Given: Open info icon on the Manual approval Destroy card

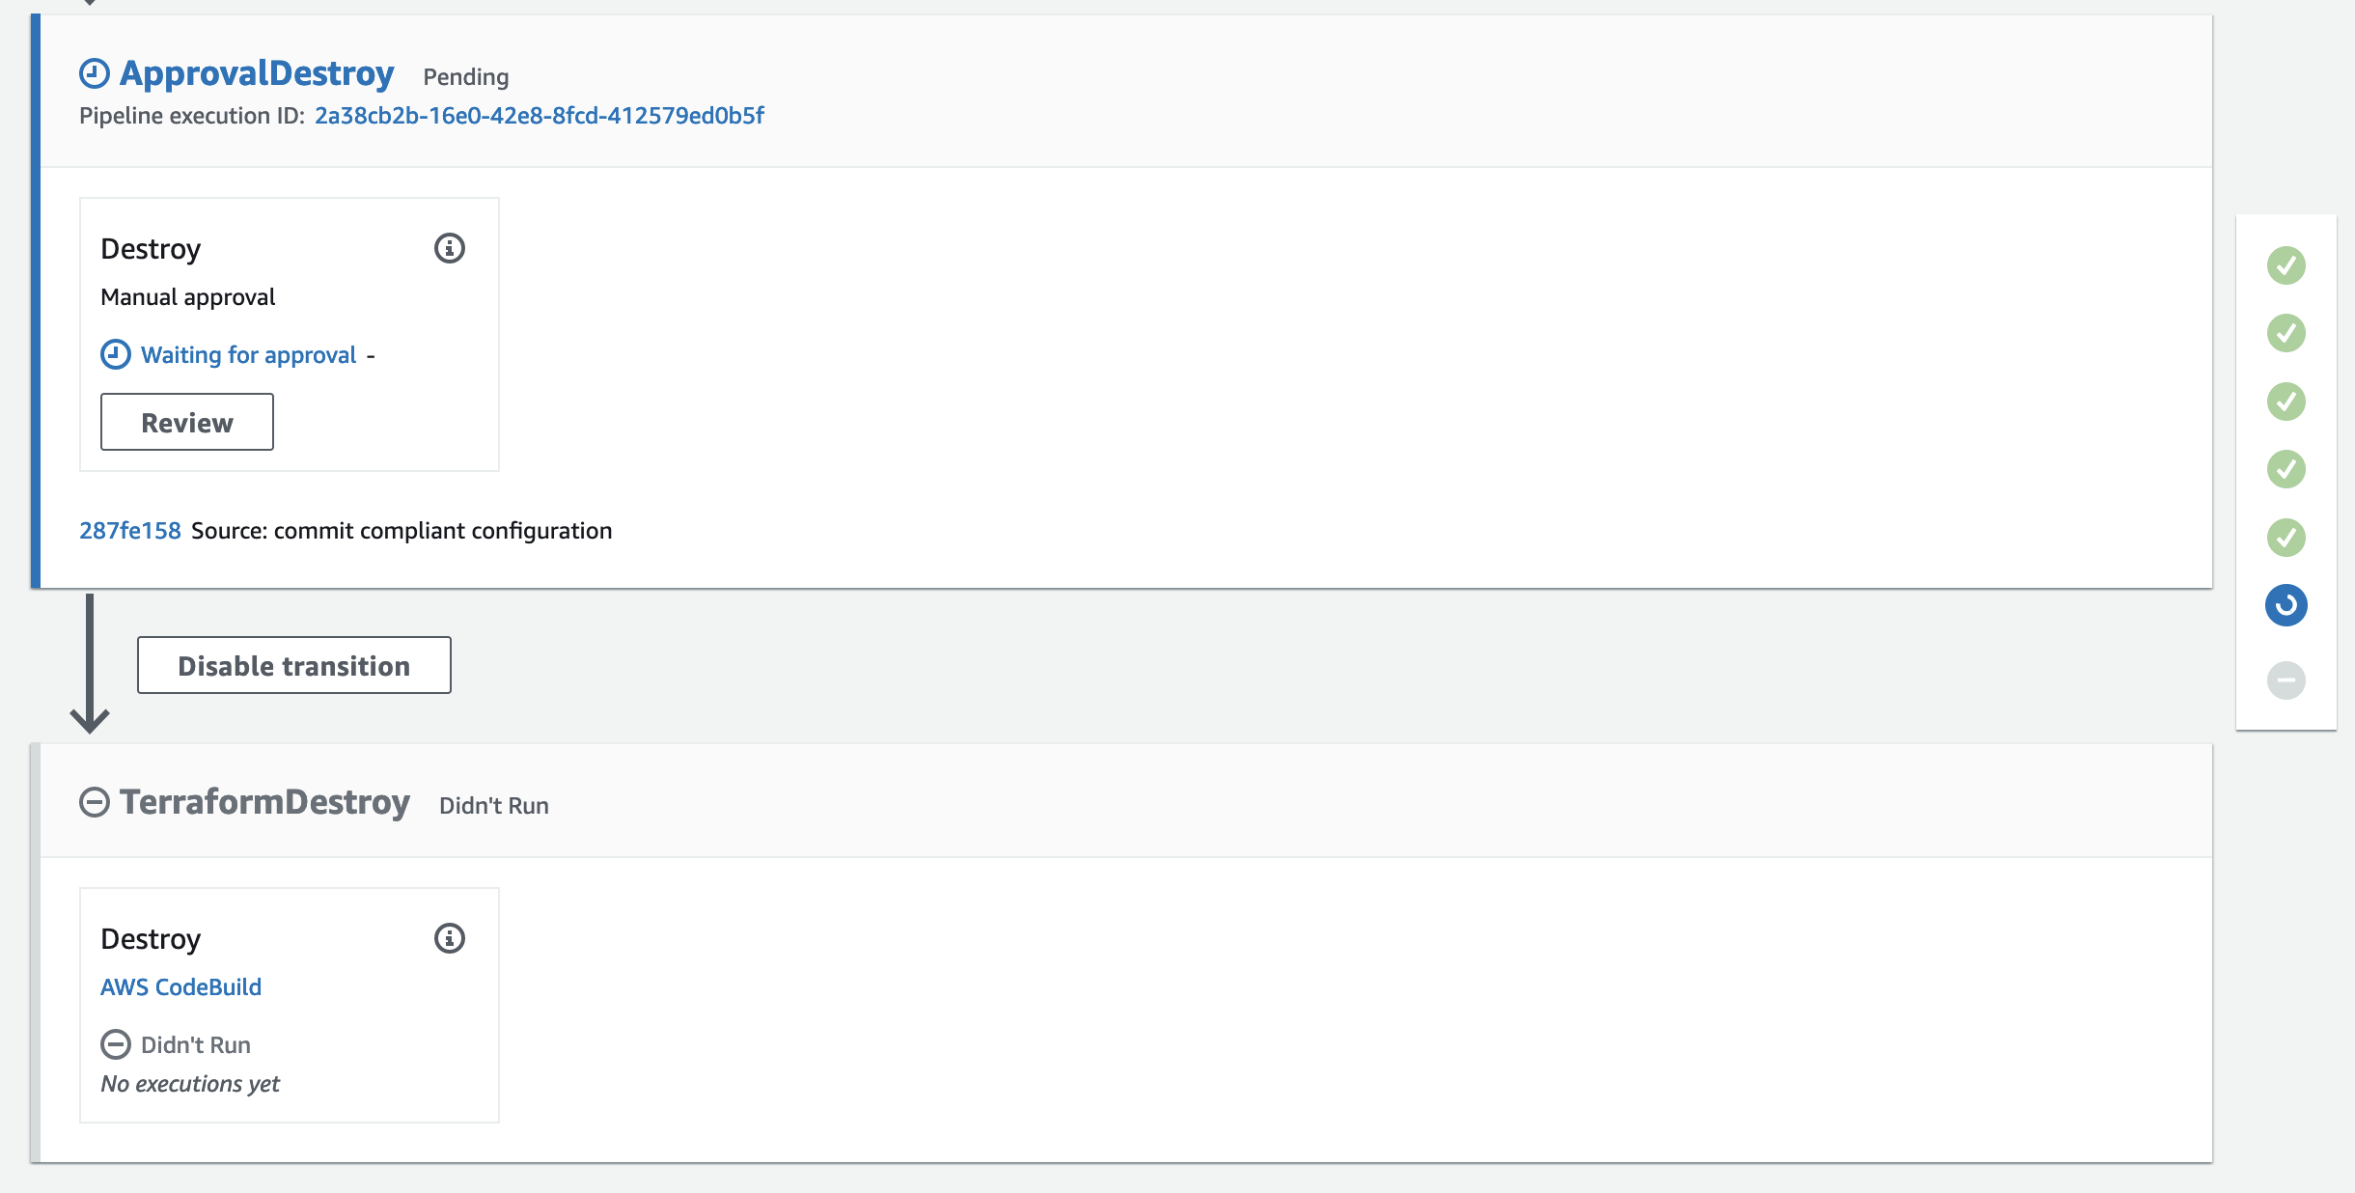Looking at the screenshot, I should tap(450, 249).
